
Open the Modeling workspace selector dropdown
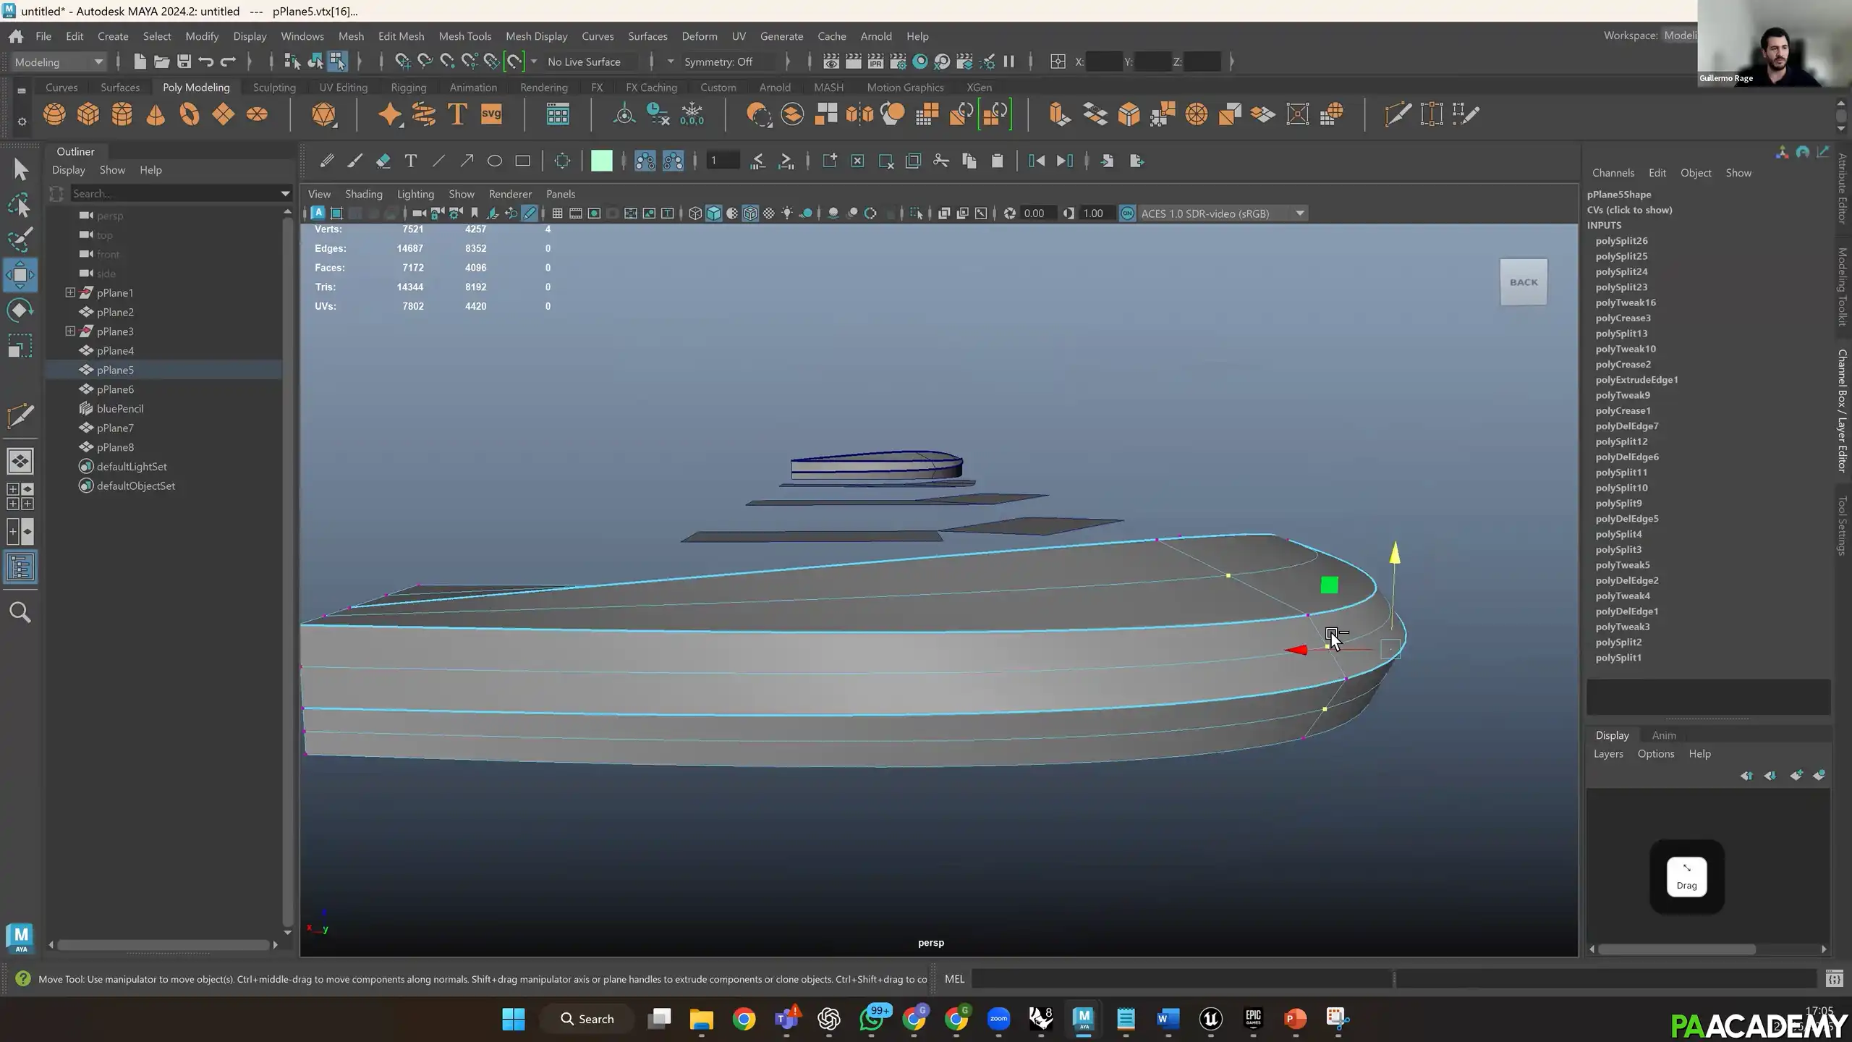[99, 62]
